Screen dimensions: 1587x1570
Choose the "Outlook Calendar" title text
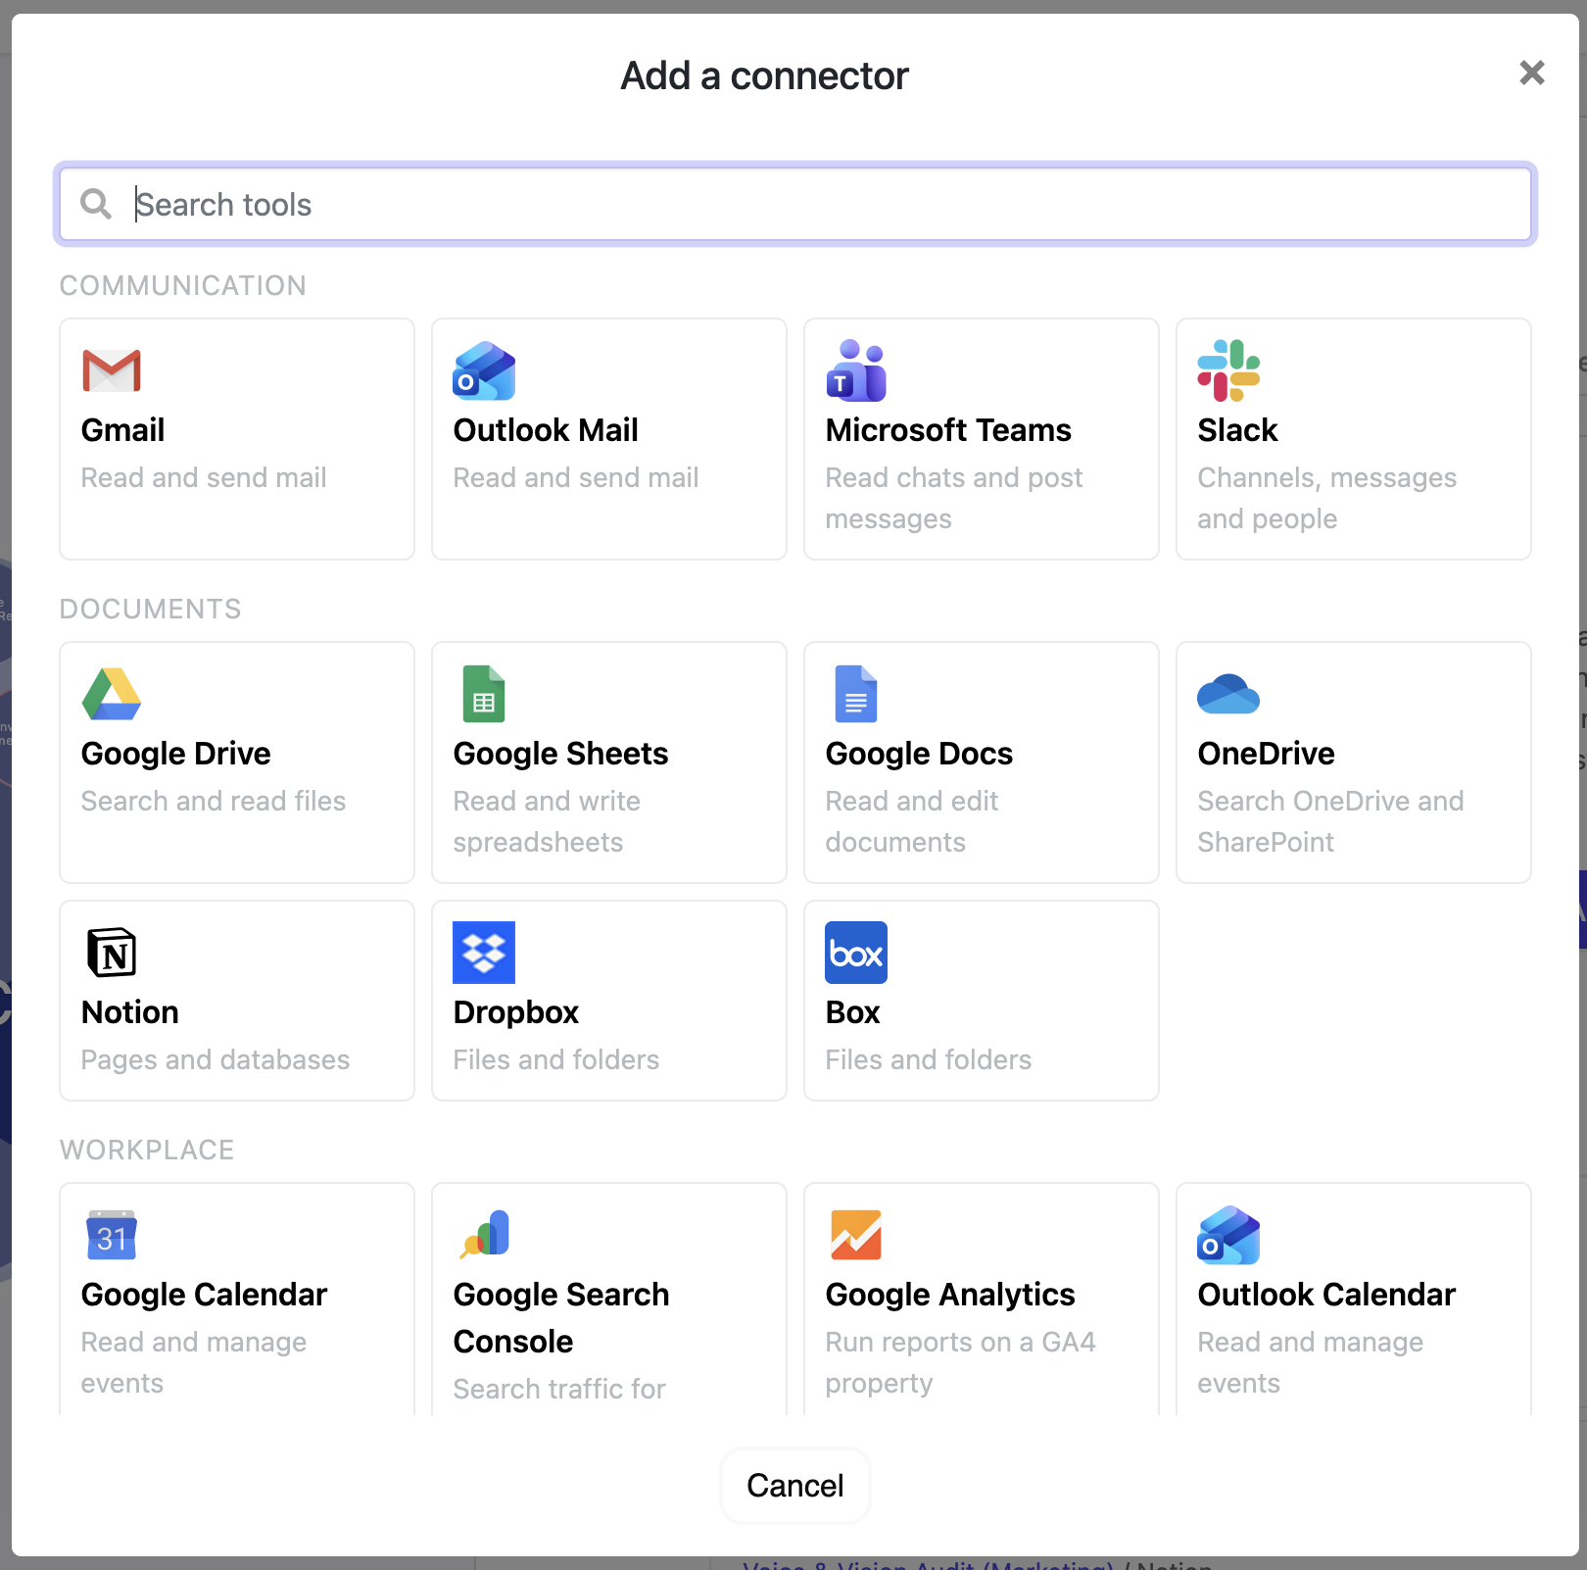[1326, 1295]
